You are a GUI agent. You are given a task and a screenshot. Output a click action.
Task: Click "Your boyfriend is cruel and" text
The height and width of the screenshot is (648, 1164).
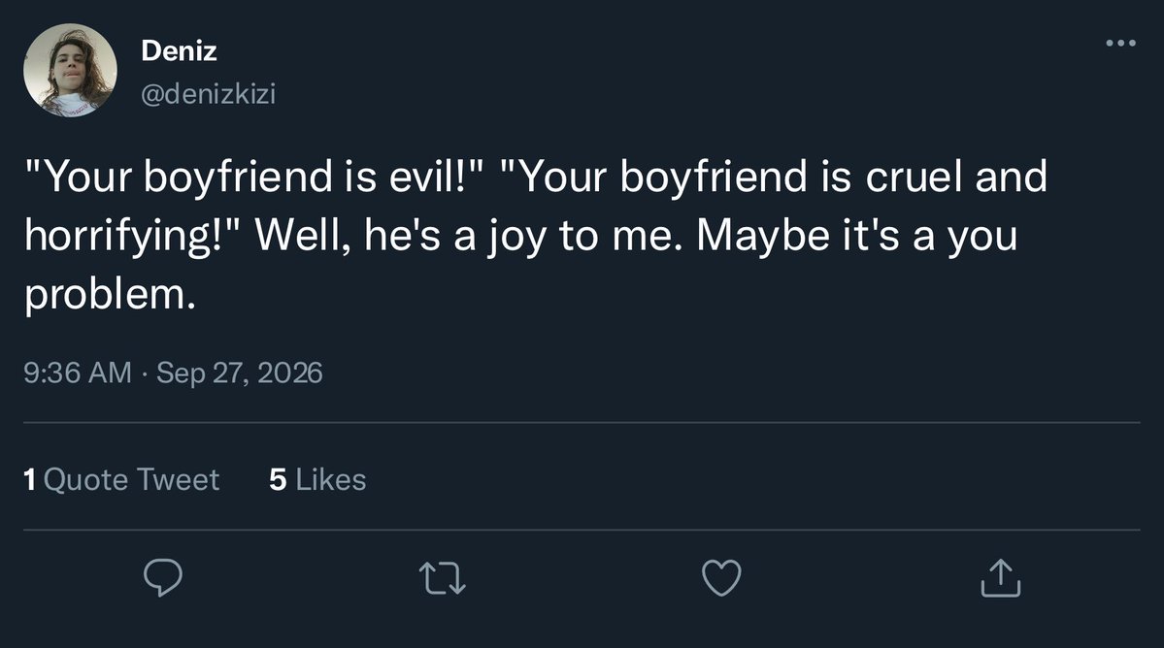point(774,177)
